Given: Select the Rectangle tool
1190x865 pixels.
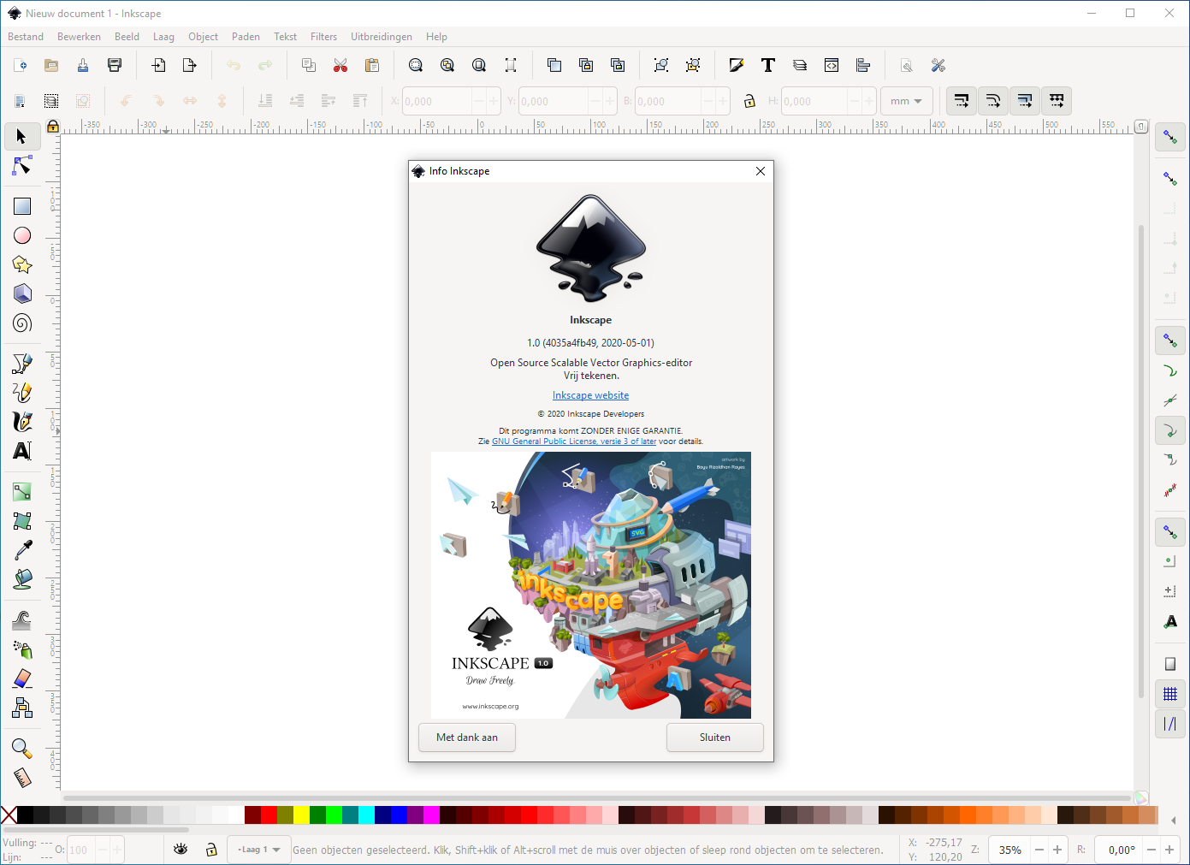Looking at the screenshot, I should pos(22,206).
